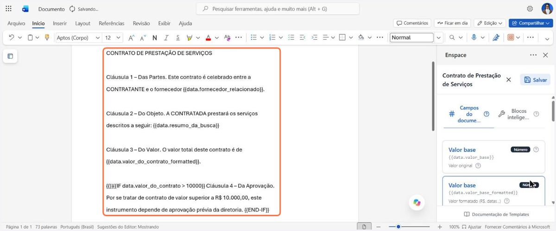The image size is (556, 231).
Task: Open Documentação de Templates link
Action: (x=496, y=214)
